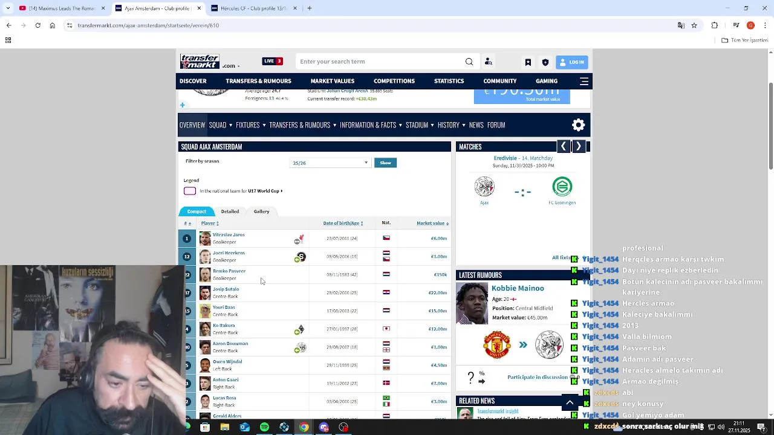Open the browser tab search dropdown arrow
Viewport: 774px width, 435px height.
[x=8, y=8]
